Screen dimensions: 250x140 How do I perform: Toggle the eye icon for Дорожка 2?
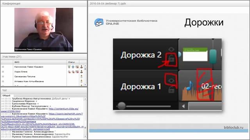point(171,49)
